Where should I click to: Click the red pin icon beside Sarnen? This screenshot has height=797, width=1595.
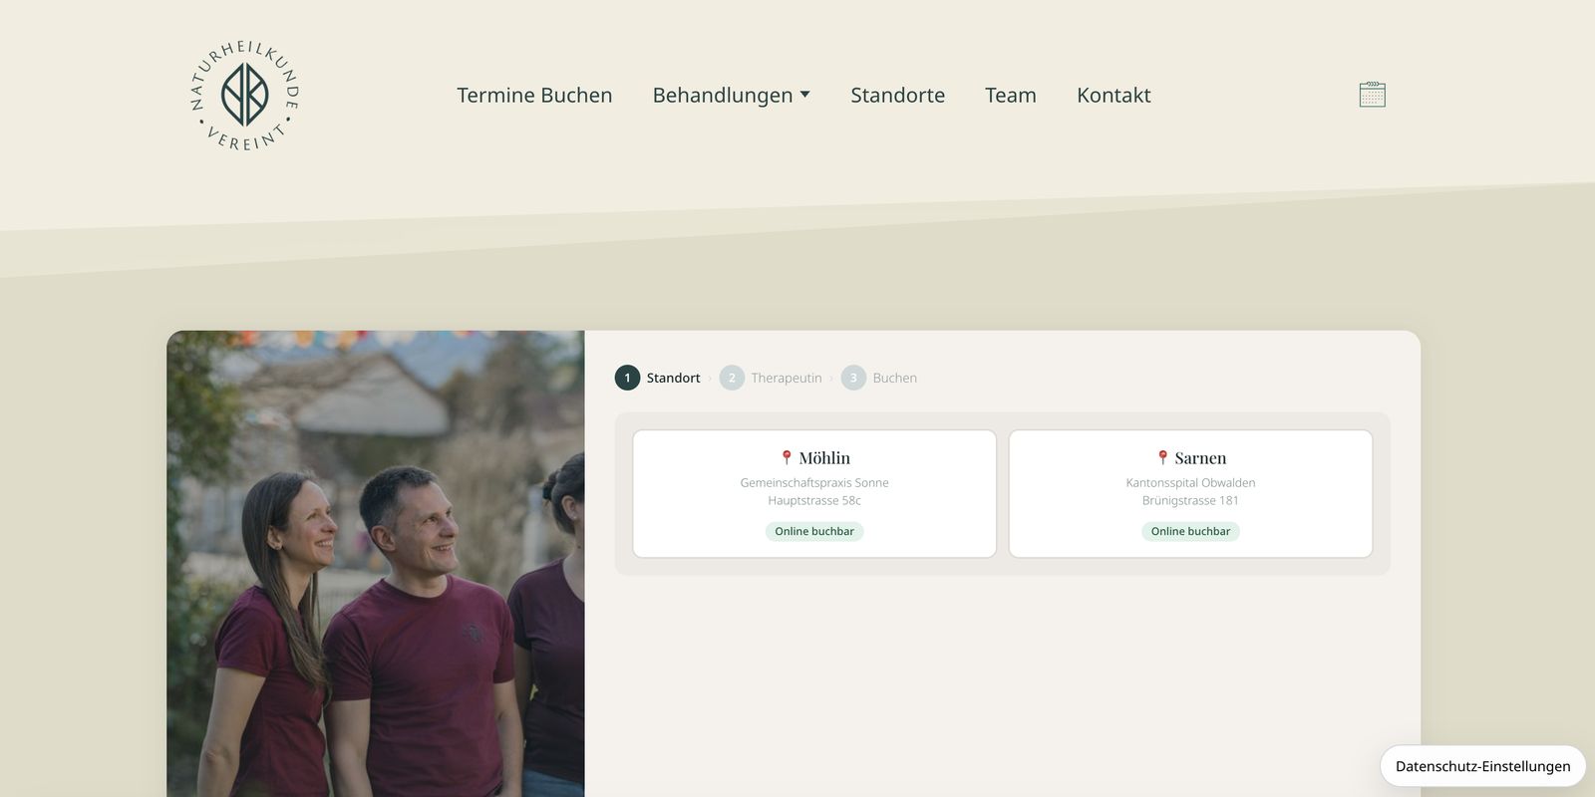point(1162,457)
